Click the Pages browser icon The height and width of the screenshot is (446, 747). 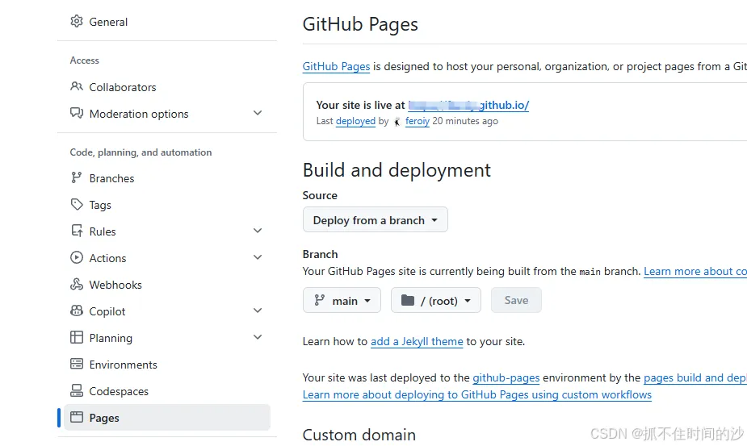76,418
